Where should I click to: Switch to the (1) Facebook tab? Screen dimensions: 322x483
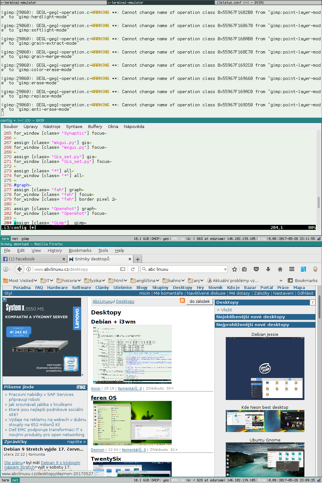tap(31, 259)
